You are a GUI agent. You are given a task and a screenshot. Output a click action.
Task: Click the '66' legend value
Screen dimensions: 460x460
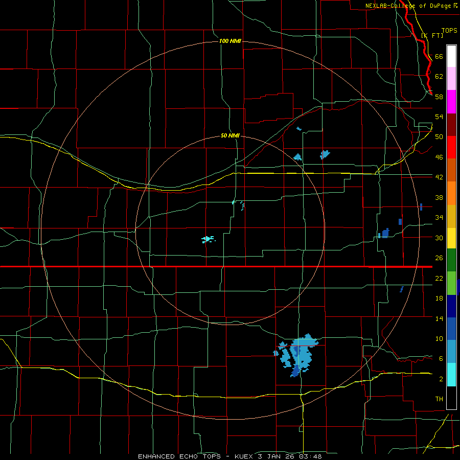point(439,56)
